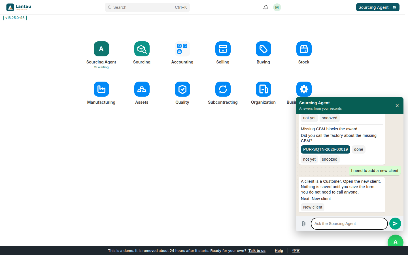Open the Selling module

click(223, 49)
